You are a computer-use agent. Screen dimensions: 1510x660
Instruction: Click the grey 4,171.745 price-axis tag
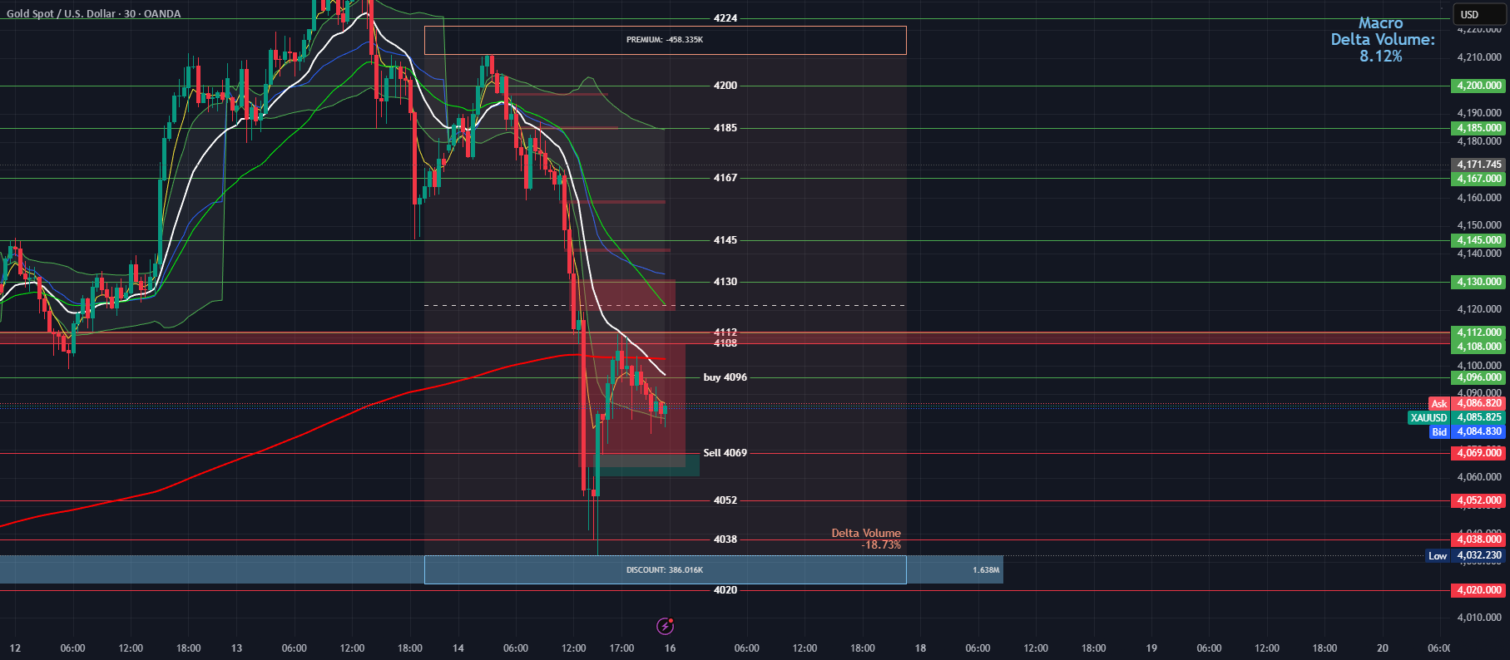[1478, 165]
